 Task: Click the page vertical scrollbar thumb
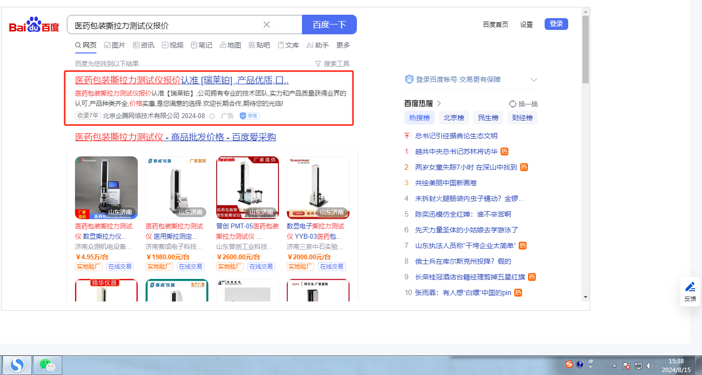585,50
